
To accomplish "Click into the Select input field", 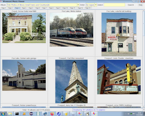I will pyautogui.click(x=114, y=5).
